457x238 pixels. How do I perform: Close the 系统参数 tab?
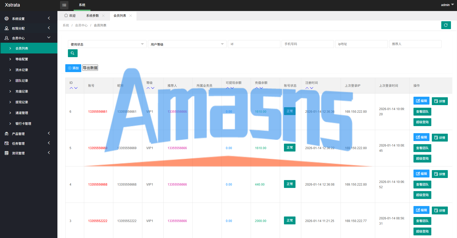[103, 16]
